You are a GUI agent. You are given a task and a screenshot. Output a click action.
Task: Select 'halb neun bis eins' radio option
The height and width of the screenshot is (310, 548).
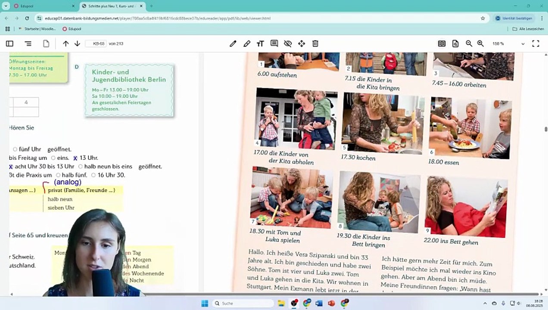(81, 167)
